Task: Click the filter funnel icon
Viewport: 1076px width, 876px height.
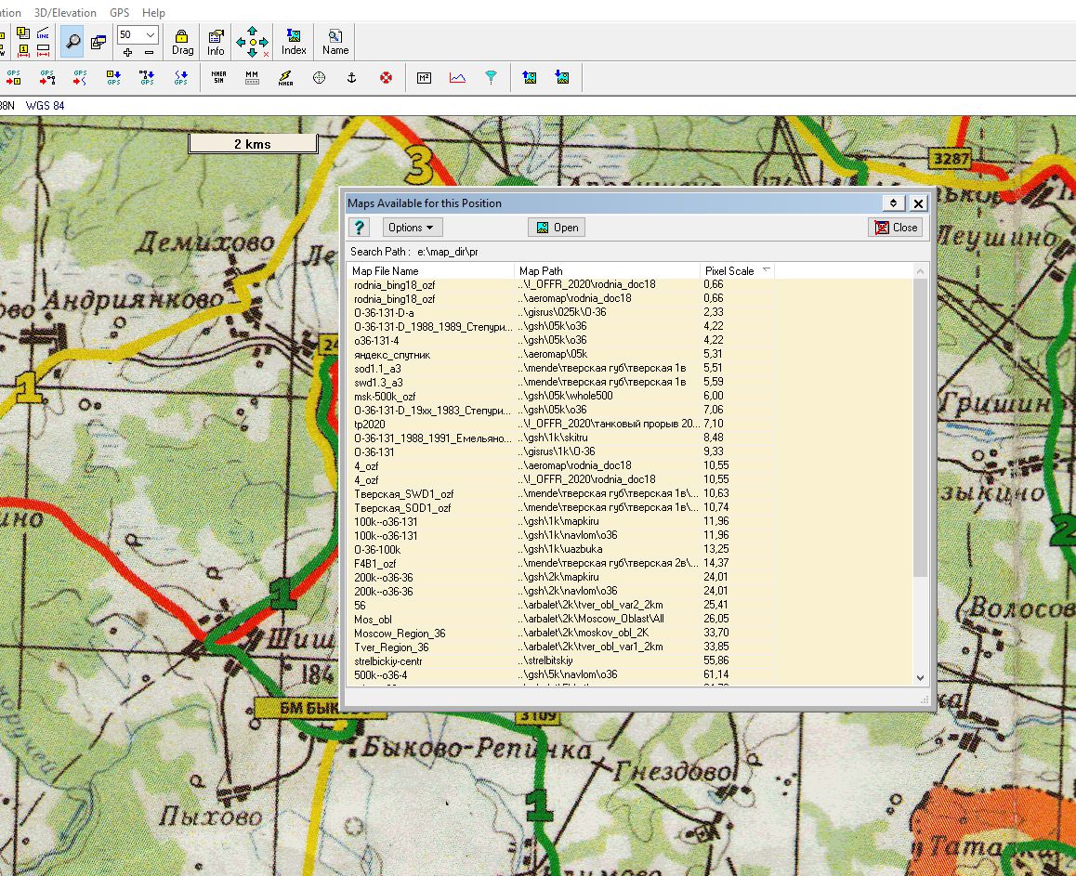Action: (491, 78)
